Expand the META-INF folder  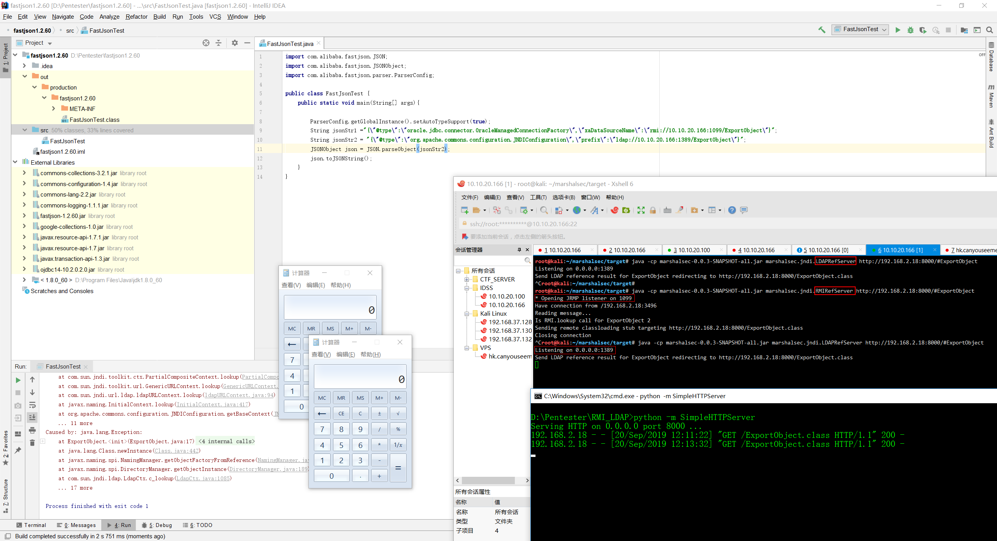tap(54, 109)
